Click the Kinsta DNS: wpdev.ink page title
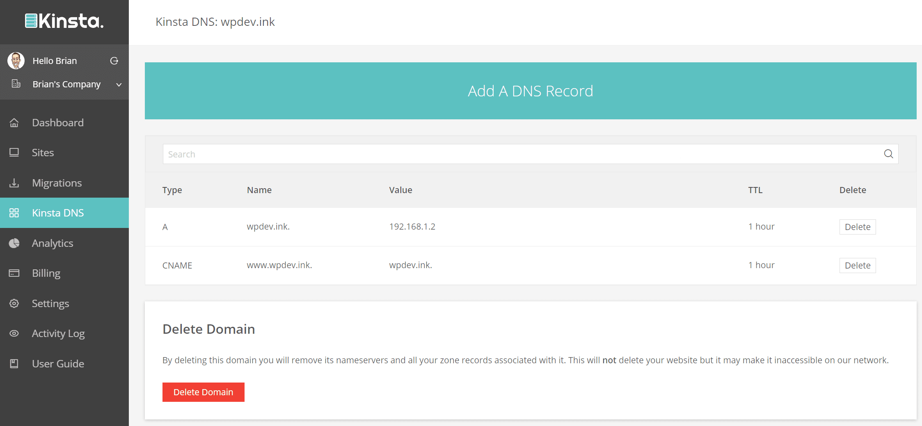The width and height of the screenshot is (922, 426). coord(215,22)
